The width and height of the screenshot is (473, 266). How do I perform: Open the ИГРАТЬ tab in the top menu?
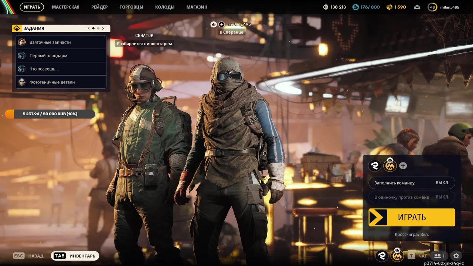32,7
